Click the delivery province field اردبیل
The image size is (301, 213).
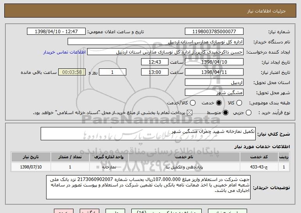214,82
